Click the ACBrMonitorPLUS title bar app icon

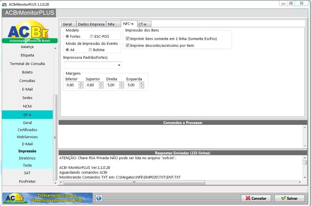click(4, 4)
